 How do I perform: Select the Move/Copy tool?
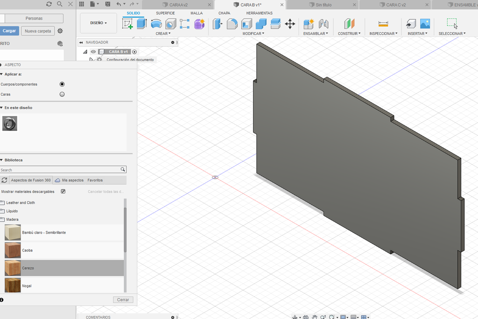coord(290,24)
